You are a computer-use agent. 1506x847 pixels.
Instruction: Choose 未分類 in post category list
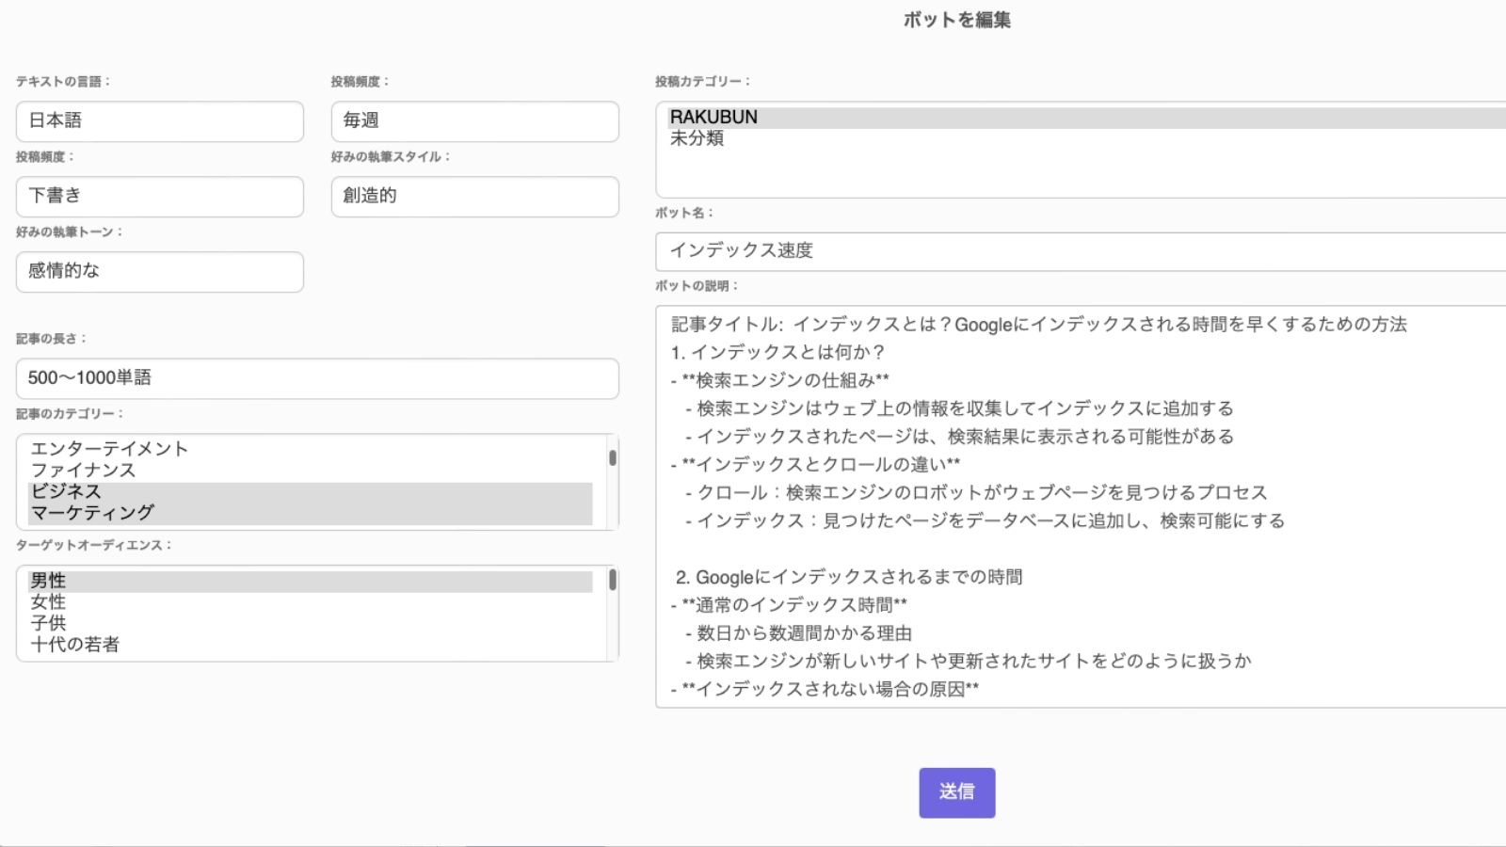coord(697,138)
